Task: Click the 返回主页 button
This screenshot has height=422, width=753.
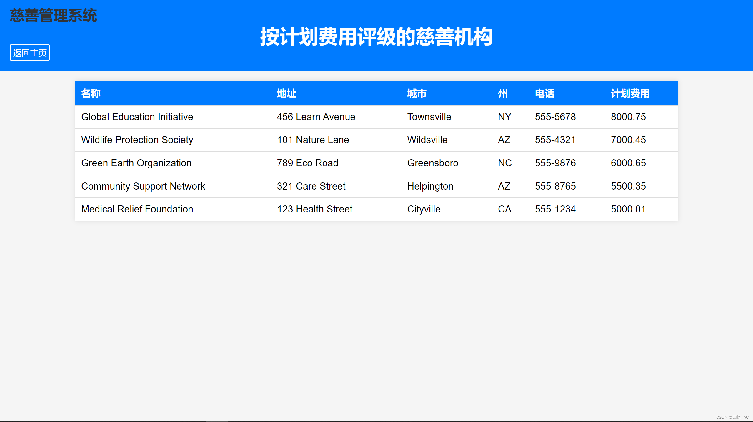Action: [x=30, y=53]
